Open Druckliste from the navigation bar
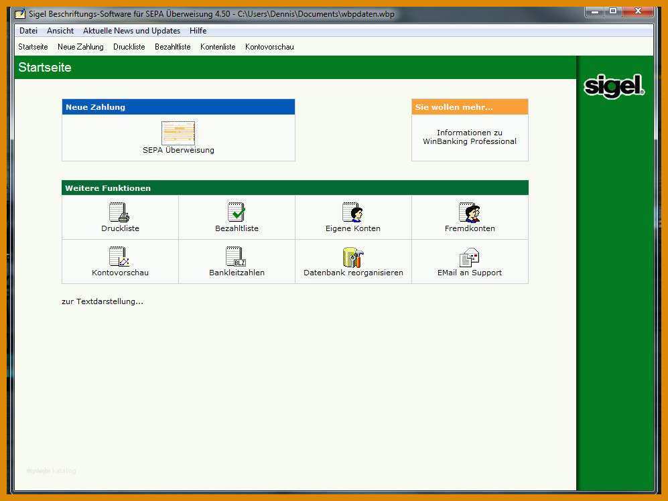The height and width of the screenshot is (501, 668). tap(129, 47)
